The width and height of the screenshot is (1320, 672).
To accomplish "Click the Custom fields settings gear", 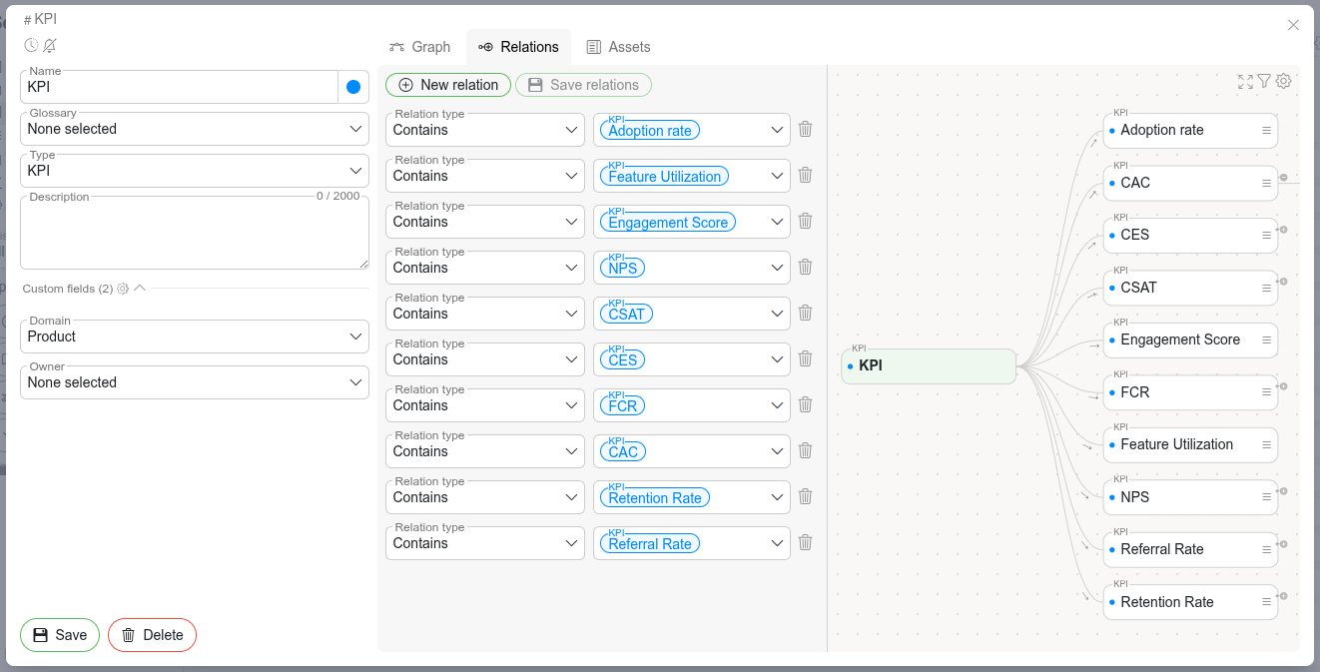I will (x=123, y=289).
